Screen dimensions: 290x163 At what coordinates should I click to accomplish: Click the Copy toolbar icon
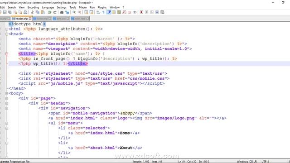point(38,12)
